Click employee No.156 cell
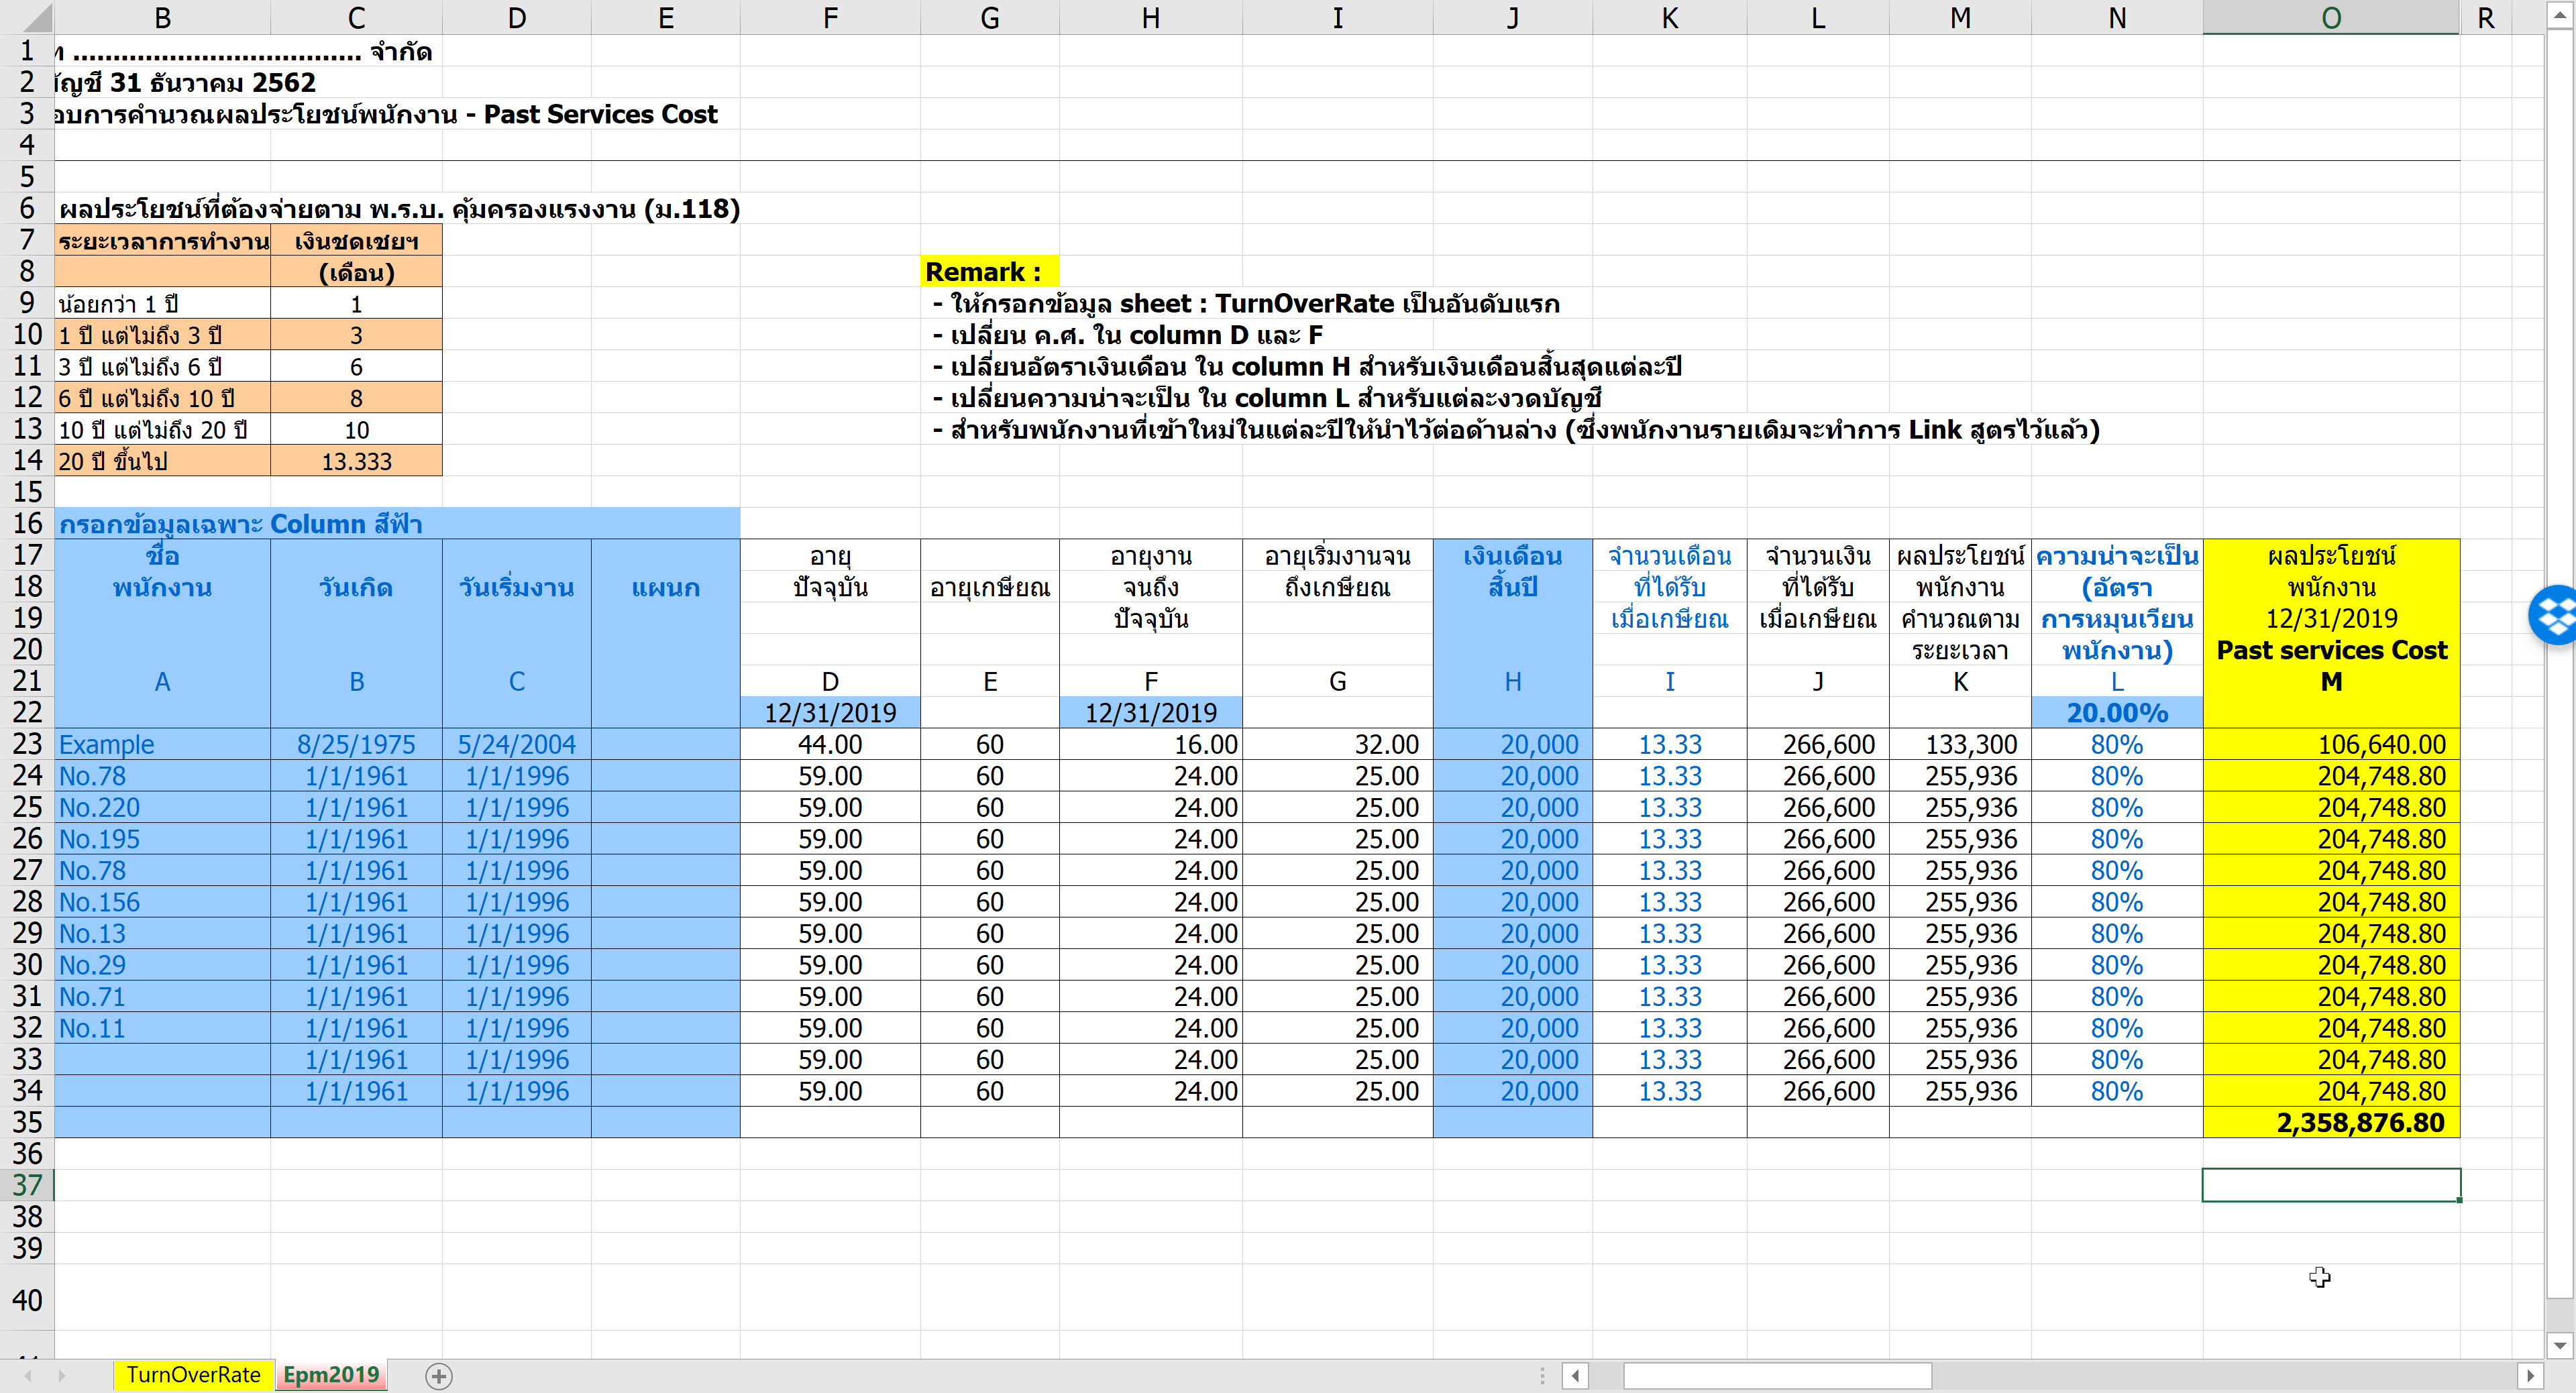The width and height of the screenshot is (2576, 1393). pyautogui.click(x=162, y=902)
